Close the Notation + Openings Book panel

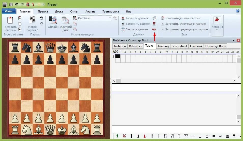click(x=238, y=40)
